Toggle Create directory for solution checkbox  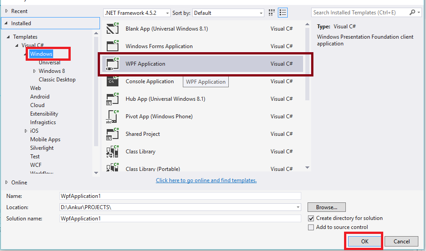point(311,218)
